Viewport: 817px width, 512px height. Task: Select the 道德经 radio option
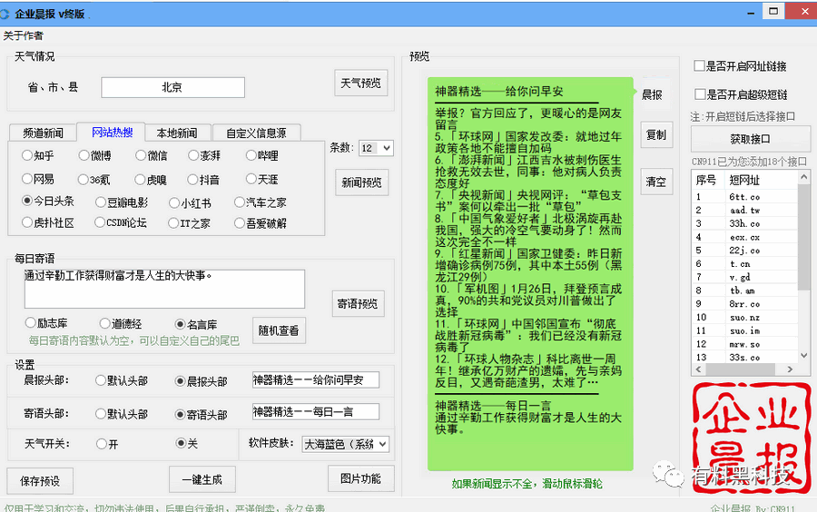tap(104, 323)
